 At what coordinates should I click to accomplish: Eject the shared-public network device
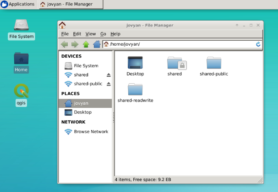(x=109, y=84)
